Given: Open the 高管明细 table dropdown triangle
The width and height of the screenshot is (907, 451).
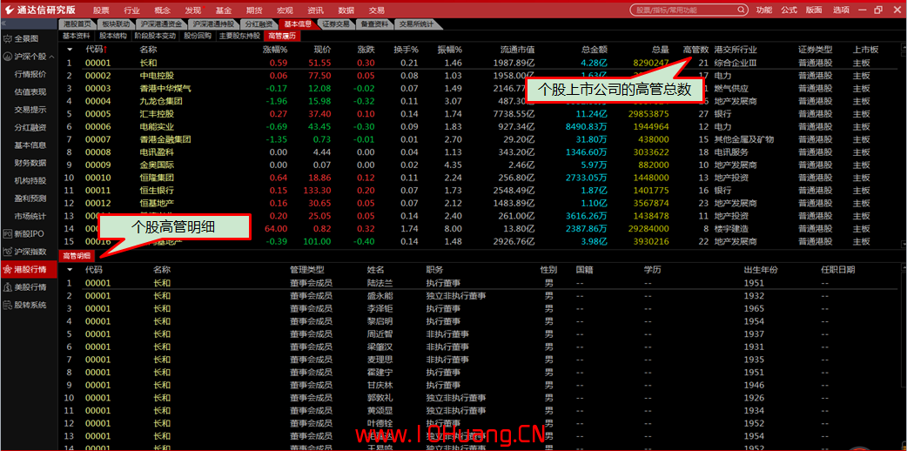Looking at the screenshot, I should pos(70,270).
